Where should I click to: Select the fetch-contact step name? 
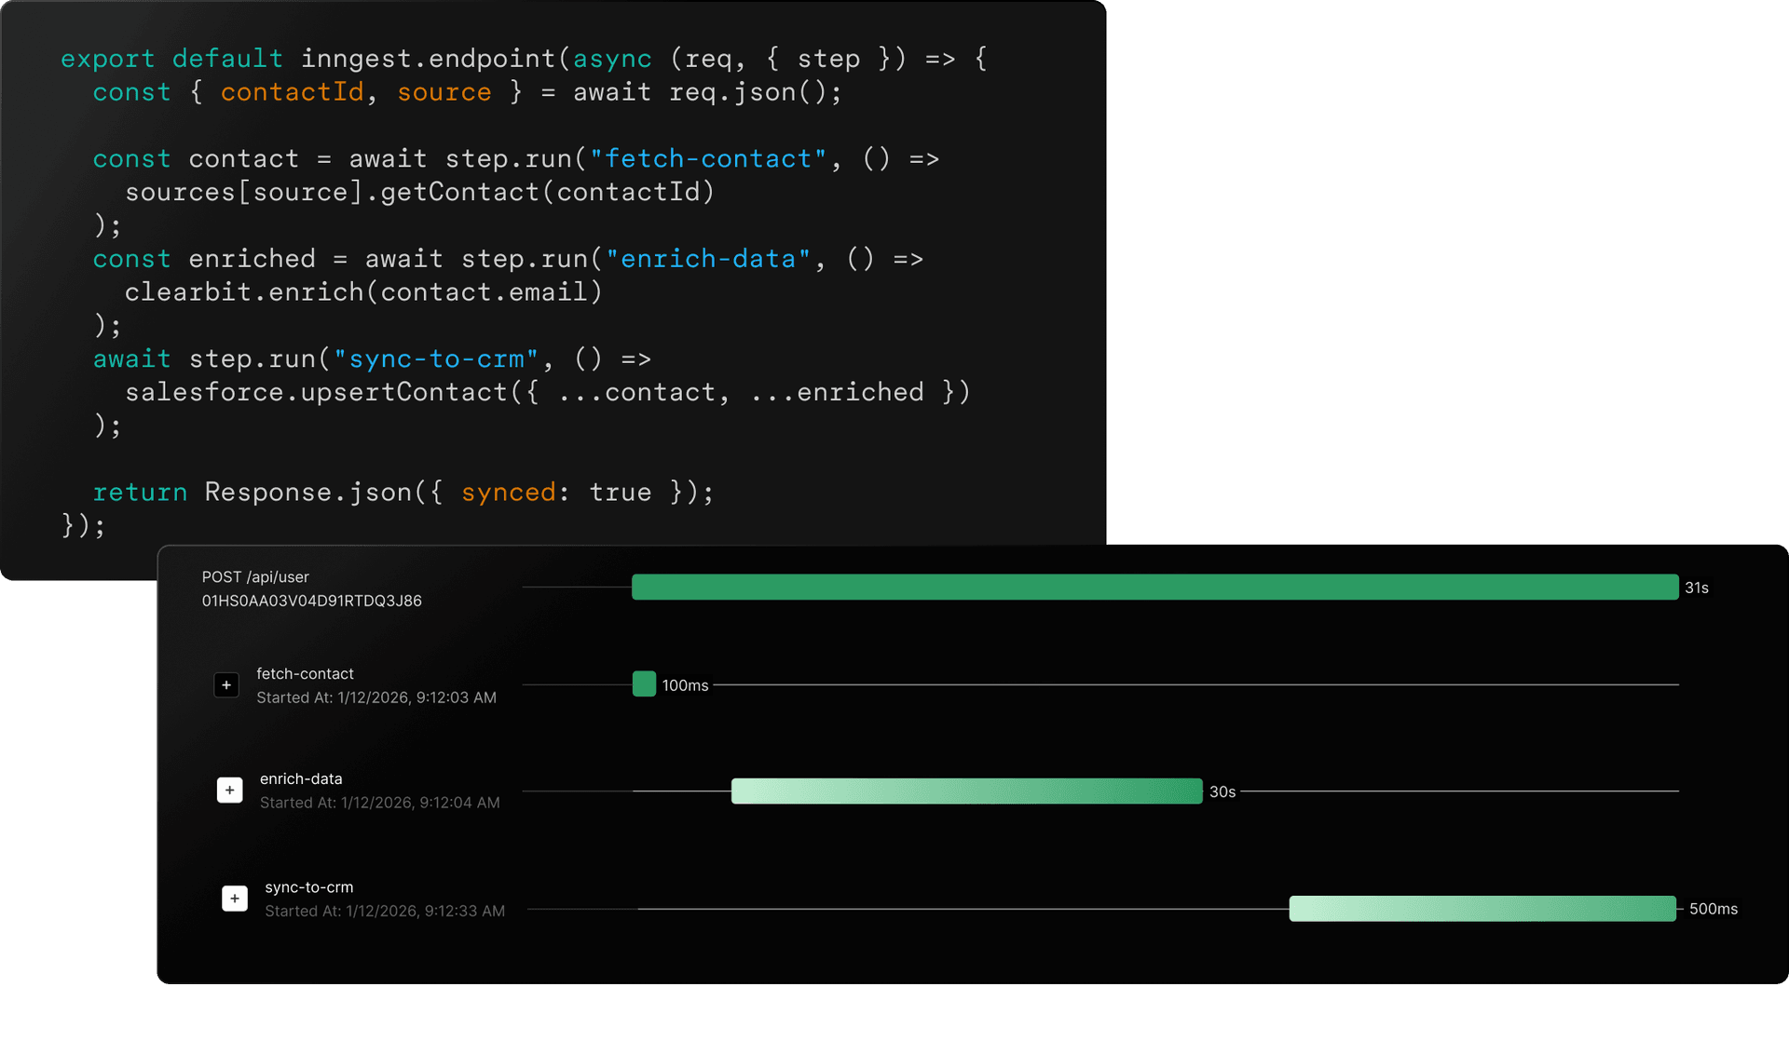click(x=306, y=673)
